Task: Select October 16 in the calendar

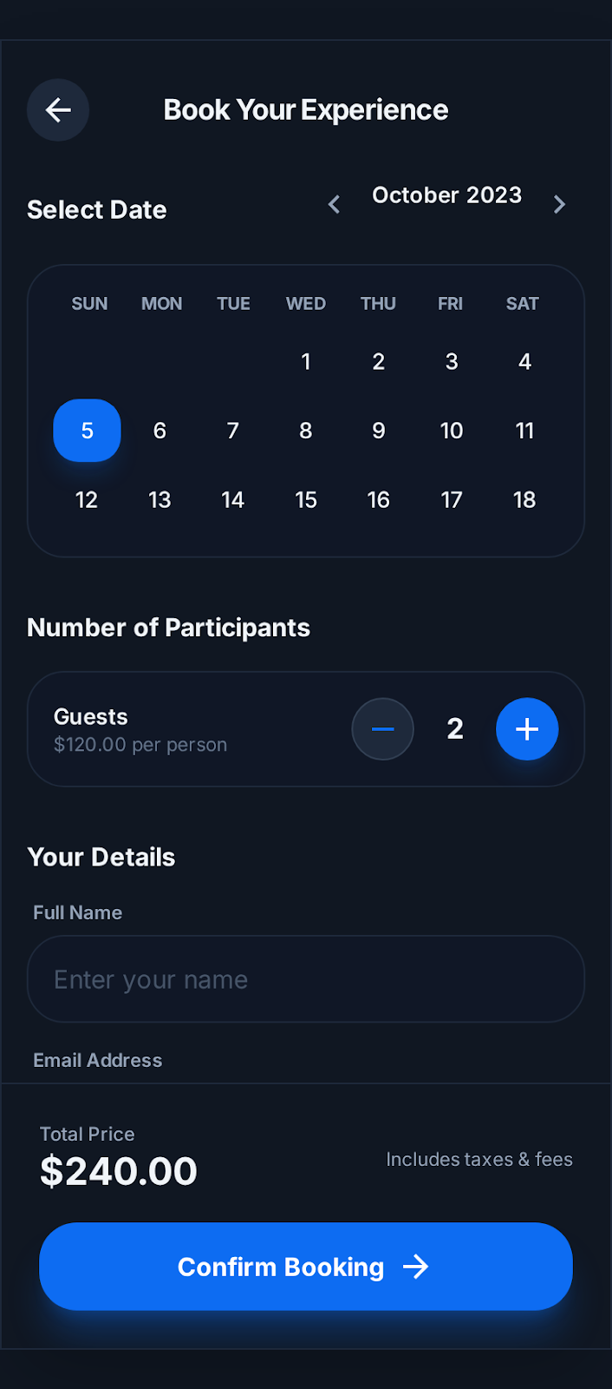Action: [x=379, y=500]
